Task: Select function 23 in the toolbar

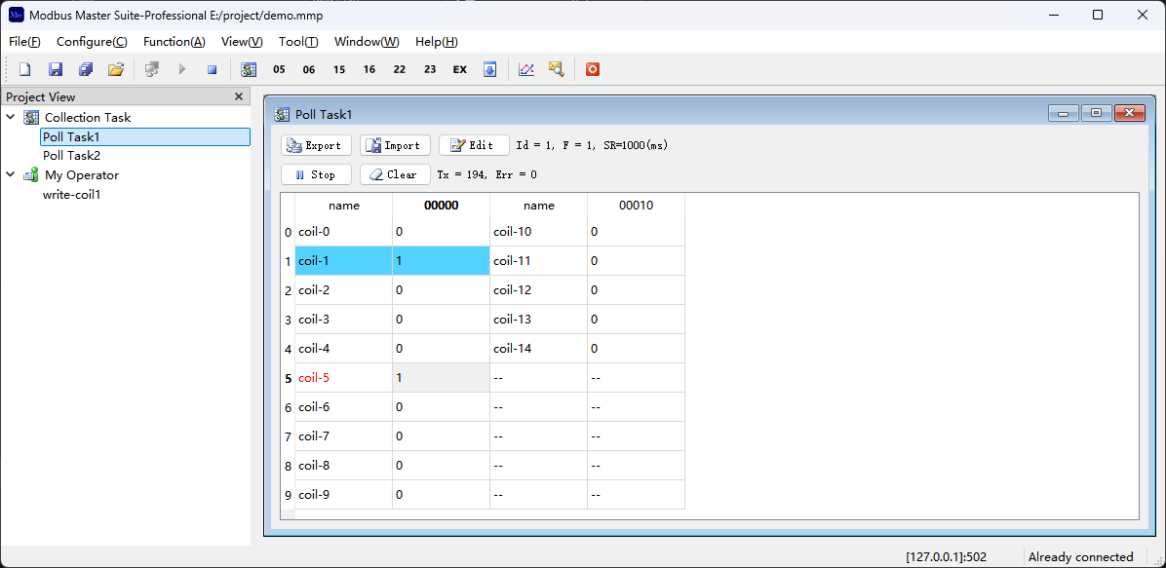Action: (x=430, y=69)
